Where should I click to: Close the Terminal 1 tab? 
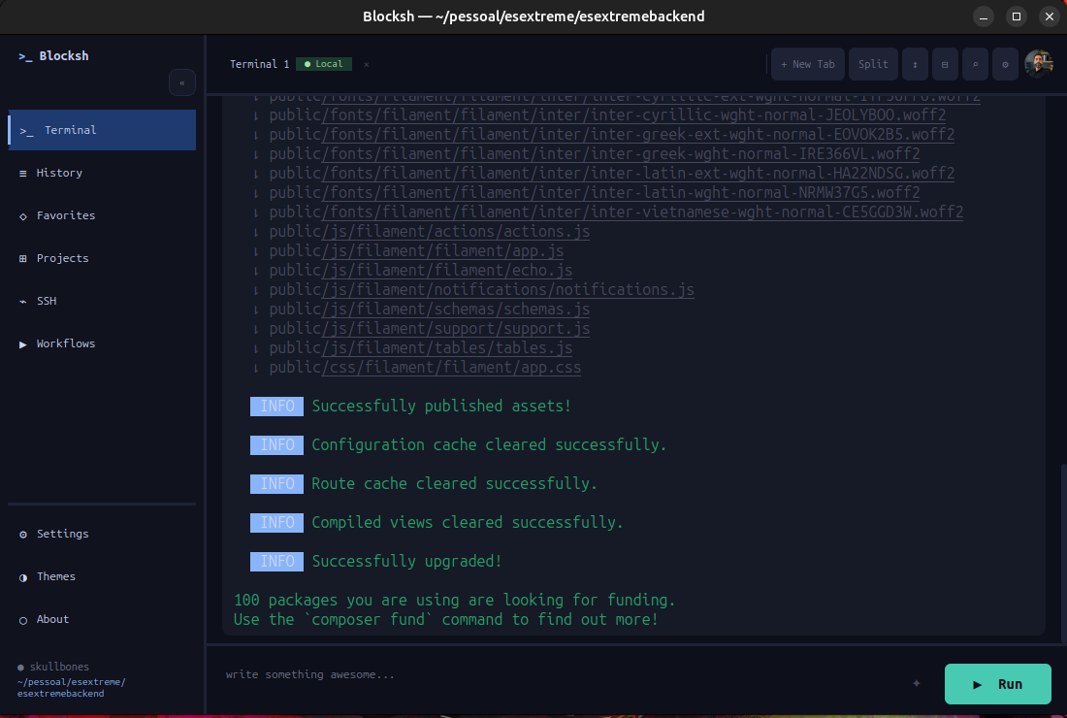(x=366, y=65)
